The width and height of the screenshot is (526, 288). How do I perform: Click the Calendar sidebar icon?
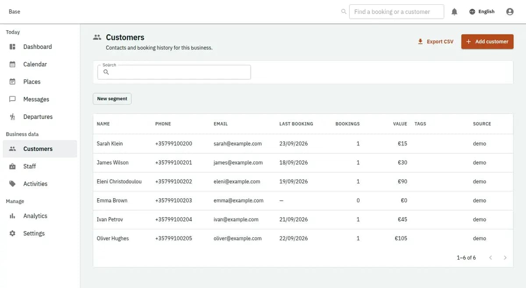(13, 64)
